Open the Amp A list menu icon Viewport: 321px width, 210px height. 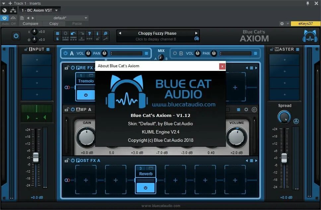click(238, 110)
